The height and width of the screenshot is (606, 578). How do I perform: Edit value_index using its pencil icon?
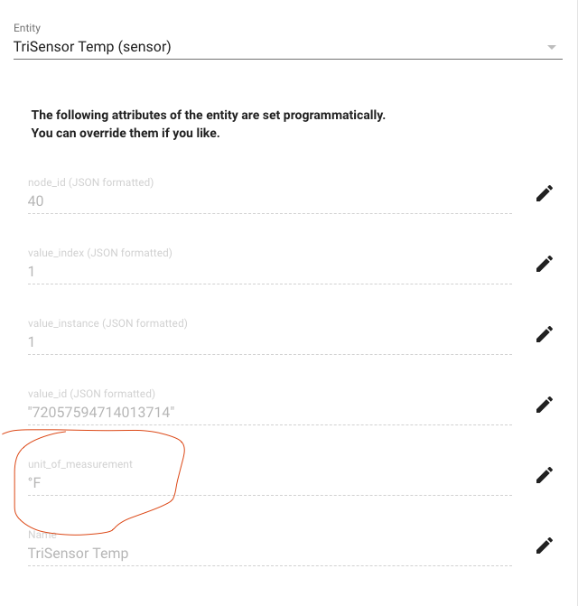pyautogui.click(x=545, y=264)
